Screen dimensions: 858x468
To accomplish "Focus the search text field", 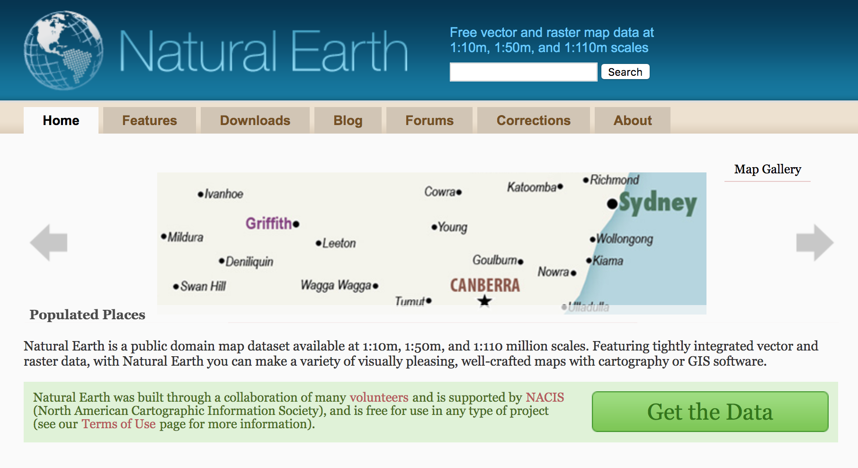I will 523,72.
